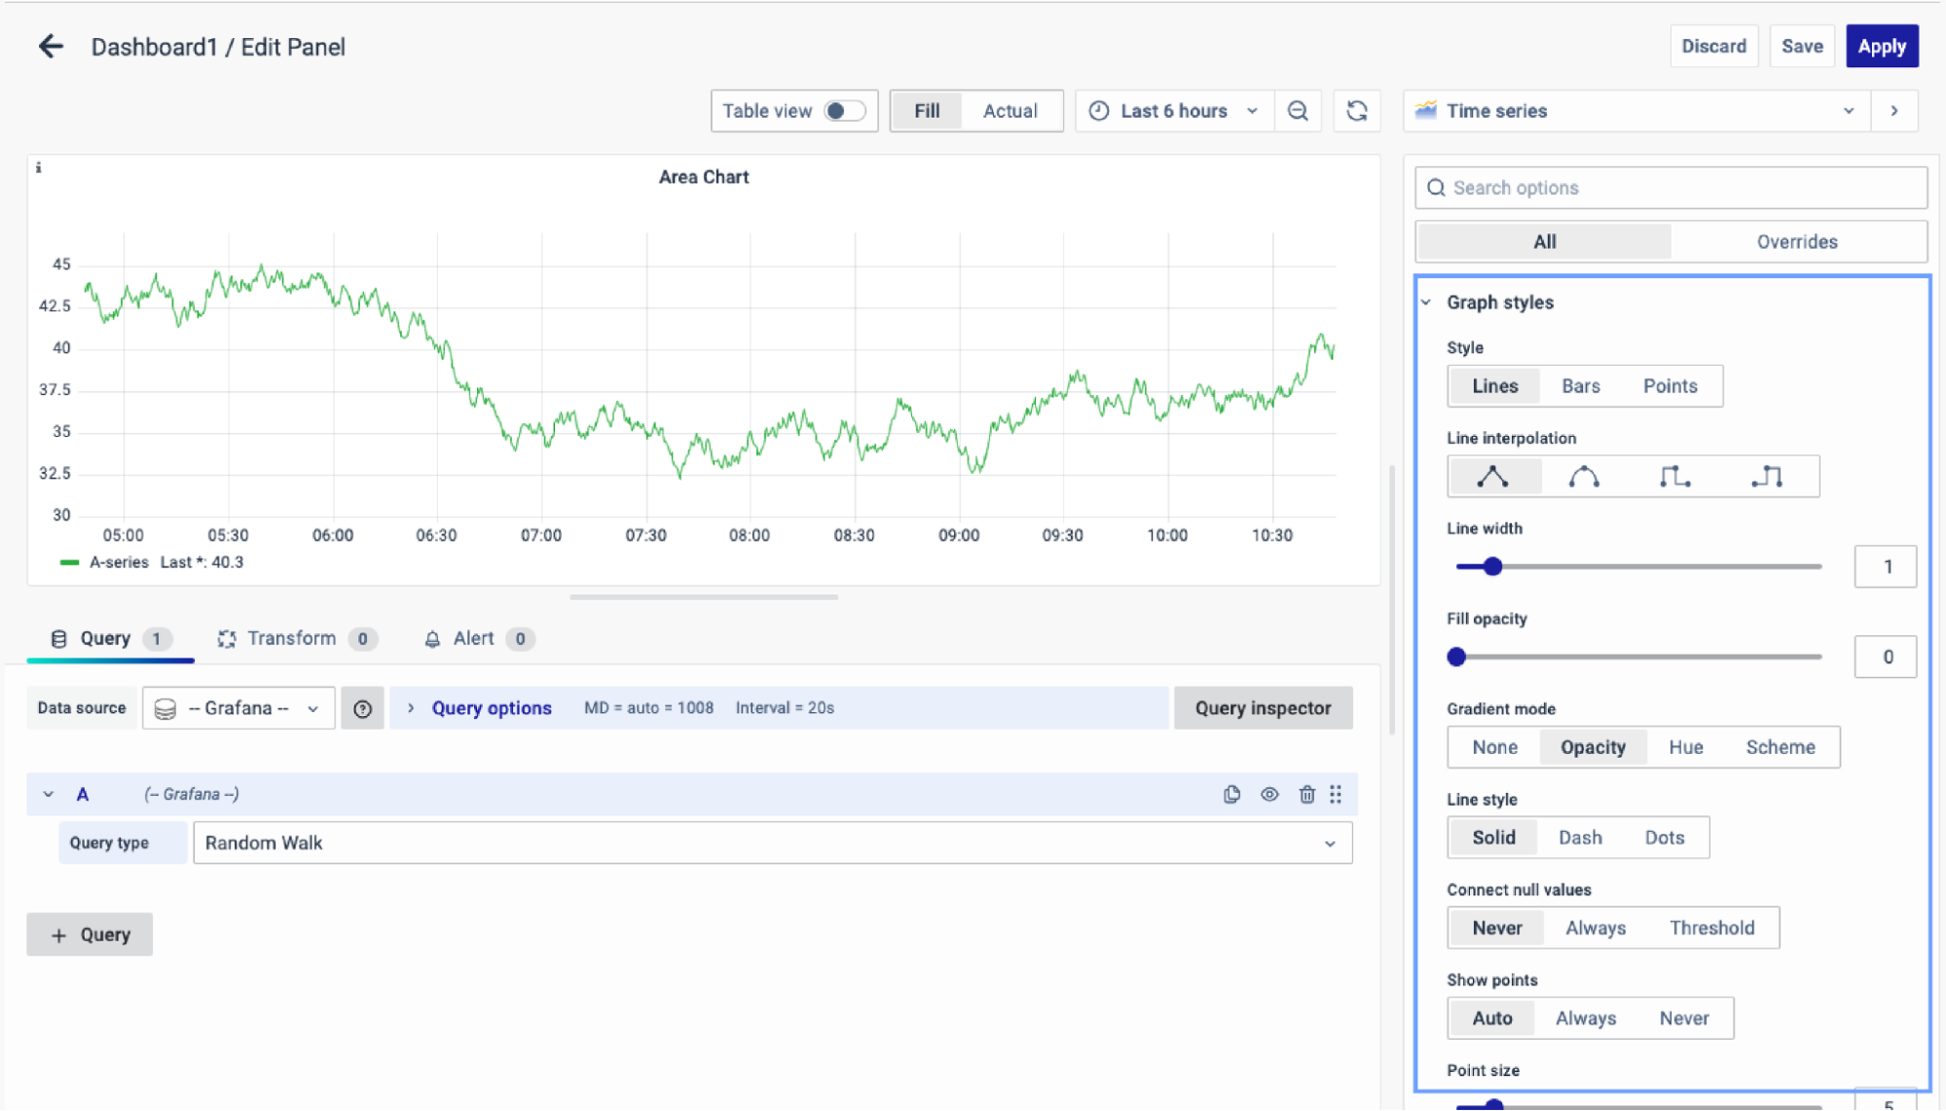Set gradient mode to Hue
The image size is (1946, 1111).
(x=1685, y=747)
